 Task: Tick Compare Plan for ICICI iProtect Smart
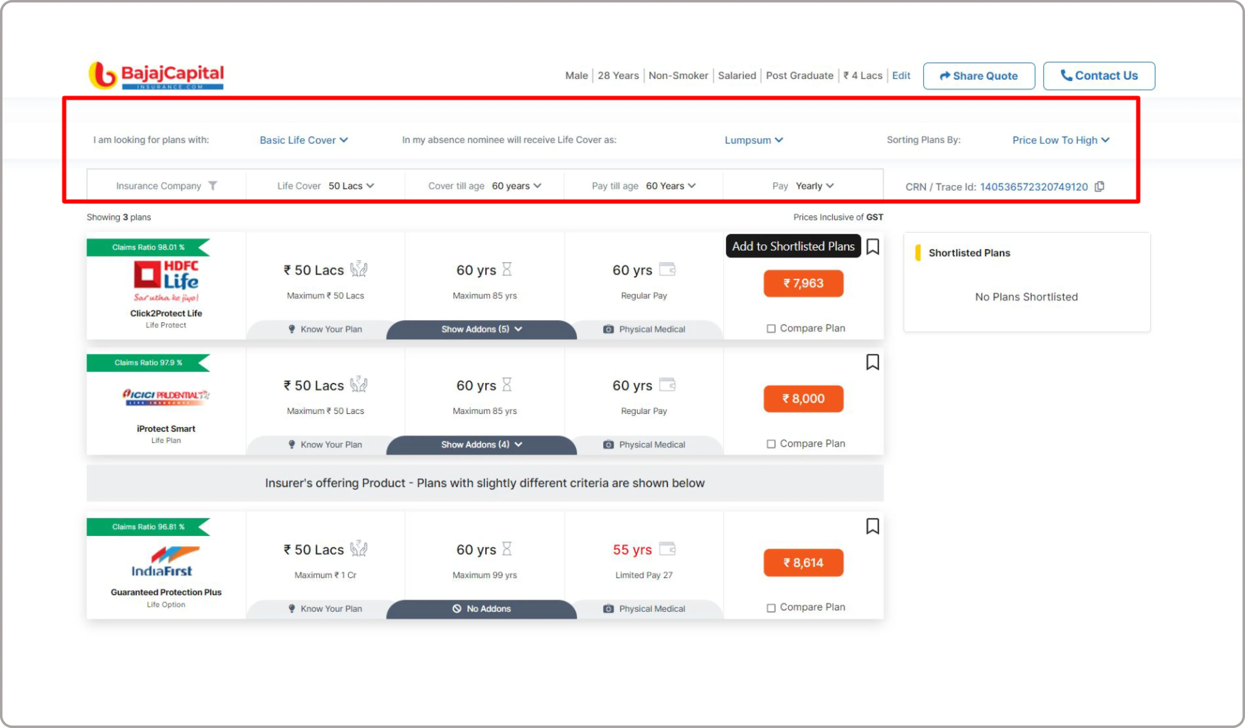pos(771,444)
